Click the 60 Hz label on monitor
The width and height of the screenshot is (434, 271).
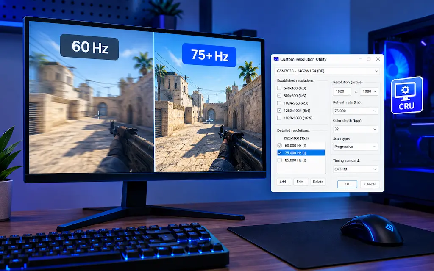(x=89, y=47)
